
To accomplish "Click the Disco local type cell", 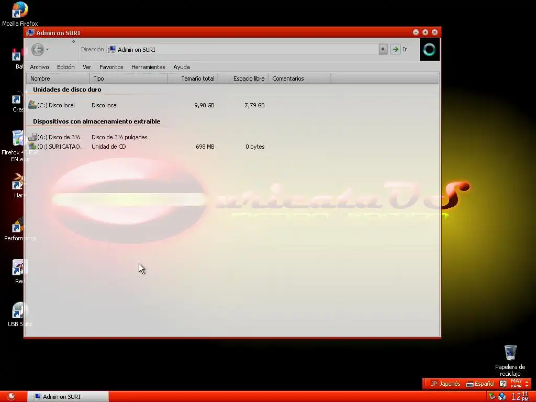I will pos(105,105).
